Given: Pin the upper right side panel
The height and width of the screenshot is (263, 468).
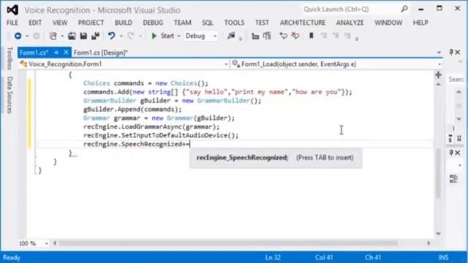Looking at the screenshot, I should tap(451, 52).
